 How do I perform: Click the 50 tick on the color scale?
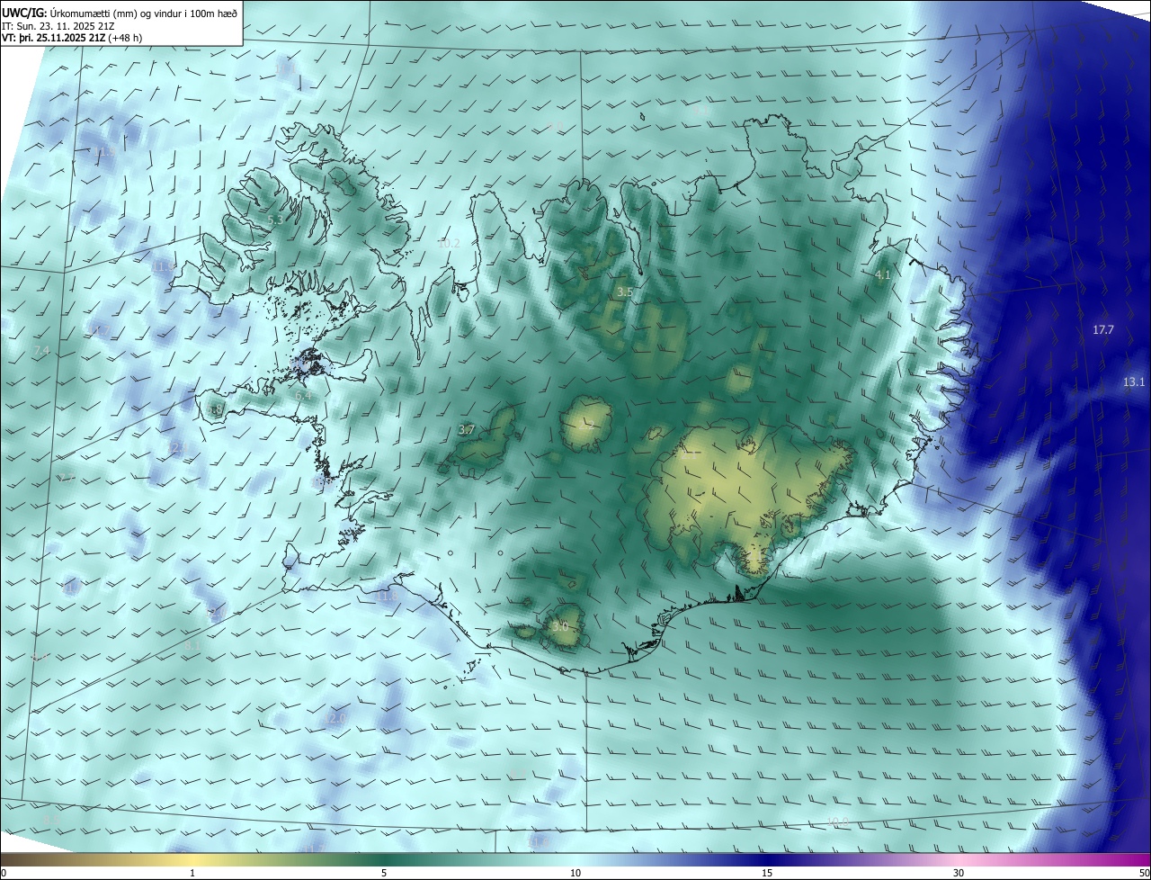click(1144, 873)
